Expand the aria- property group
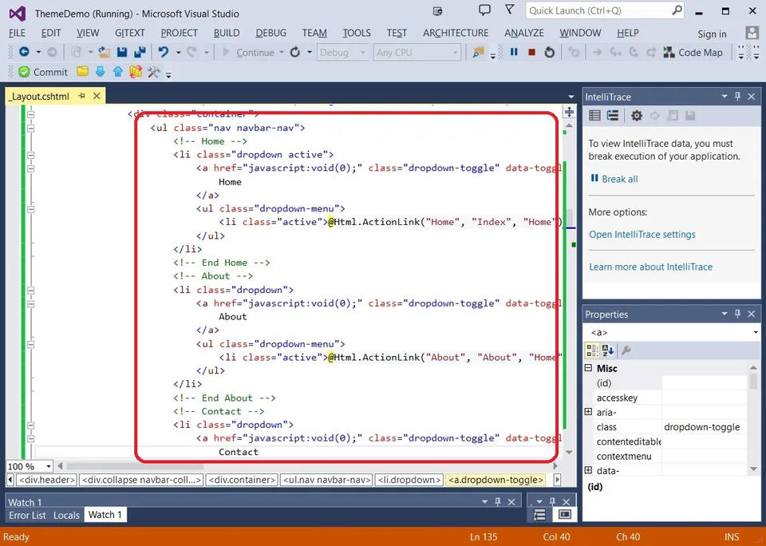Image resolution: width=766 pixels, height=546 pixels. (x=589, y=412)
